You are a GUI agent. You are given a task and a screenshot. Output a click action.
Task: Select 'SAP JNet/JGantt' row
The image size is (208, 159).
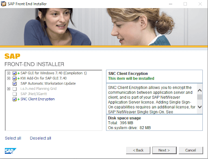click(34, 94)
